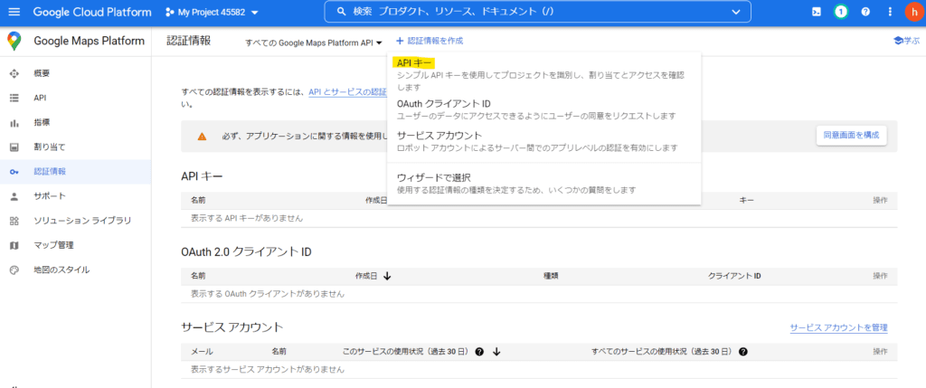This screenshot has height=388, width=926.
Task: Click クライアント ID column header
Action: 734,276
